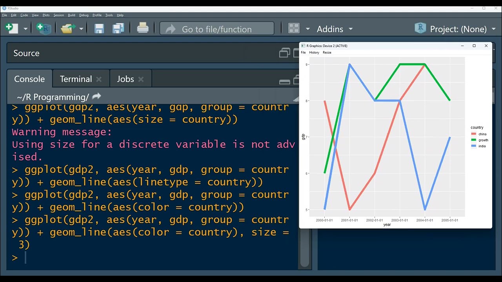Open the Edit menu

pyautogui.click(x=14, y=15)
